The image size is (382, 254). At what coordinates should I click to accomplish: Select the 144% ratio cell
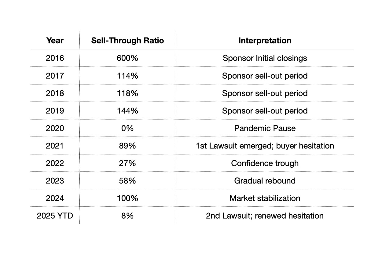(x=127, y=111)
